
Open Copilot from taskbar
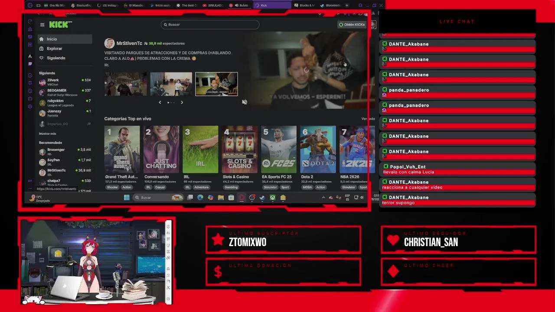(210, 198)
